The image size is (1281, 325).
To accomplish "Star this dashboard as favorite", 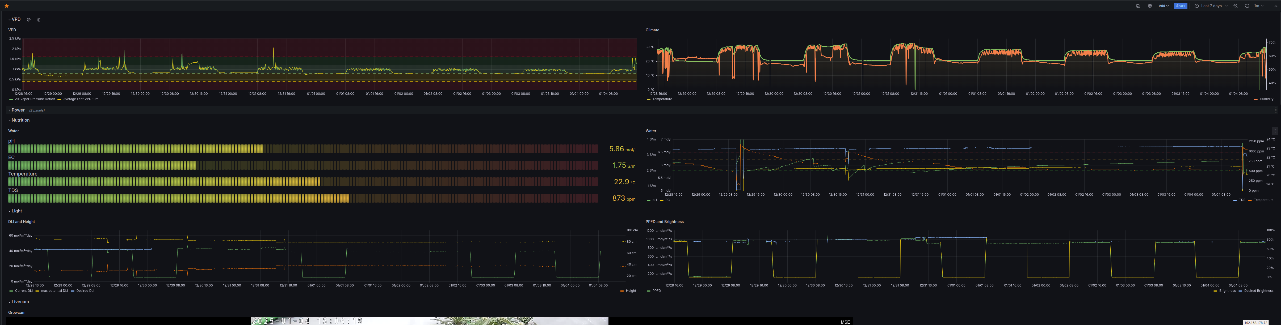I will click(6, 6).
